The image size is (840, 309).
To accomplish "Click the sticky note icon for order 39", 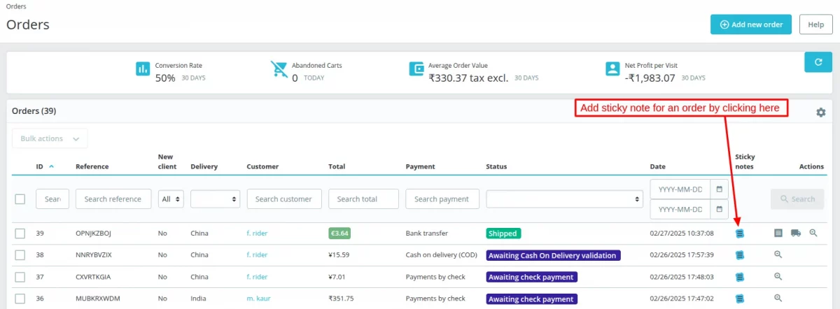I will [x=740, y=233].
